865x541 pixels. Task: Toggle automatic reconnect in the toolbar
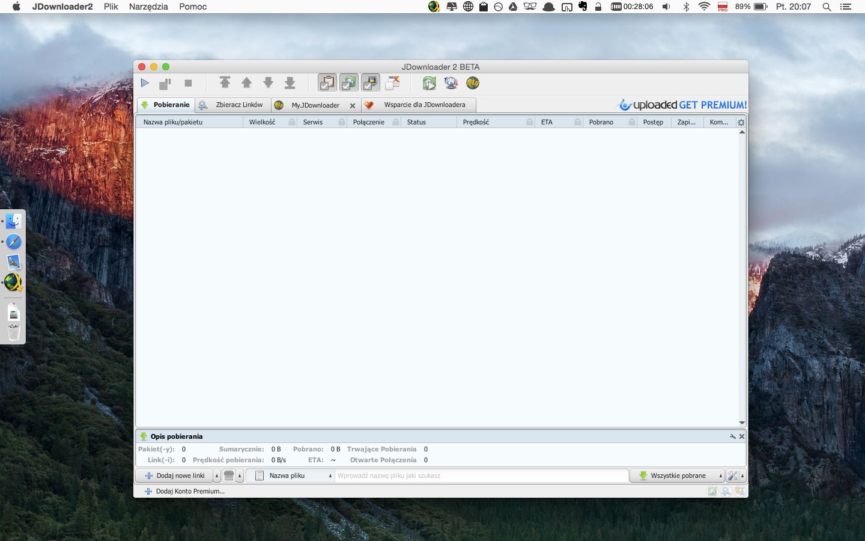click(349, 83)
